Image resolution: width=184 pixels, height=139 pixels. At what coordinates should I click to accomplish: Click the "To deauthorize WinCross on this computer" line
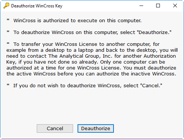tap(92, 33)
